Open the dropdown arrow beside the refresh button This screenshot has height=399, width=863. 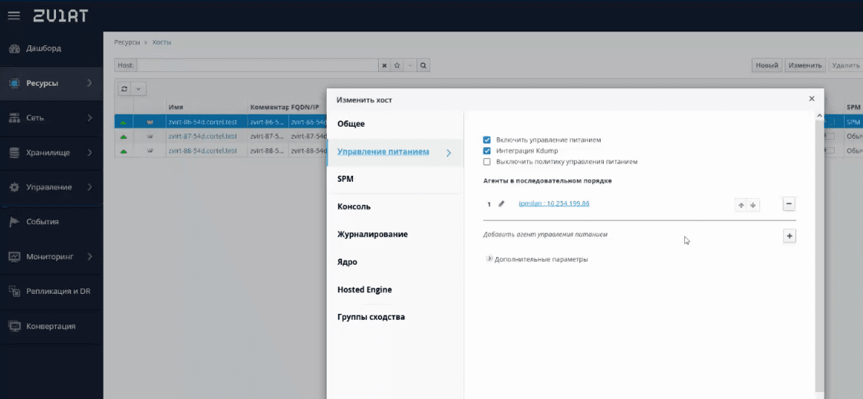coord(139,89)
